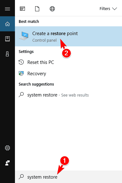
Task: Filter results by Apps icon
Action: (x=22, y=9)
